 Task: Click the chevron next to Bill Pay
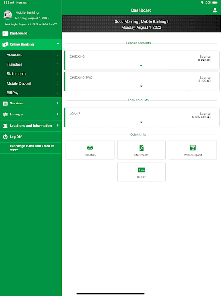[57, 93]
